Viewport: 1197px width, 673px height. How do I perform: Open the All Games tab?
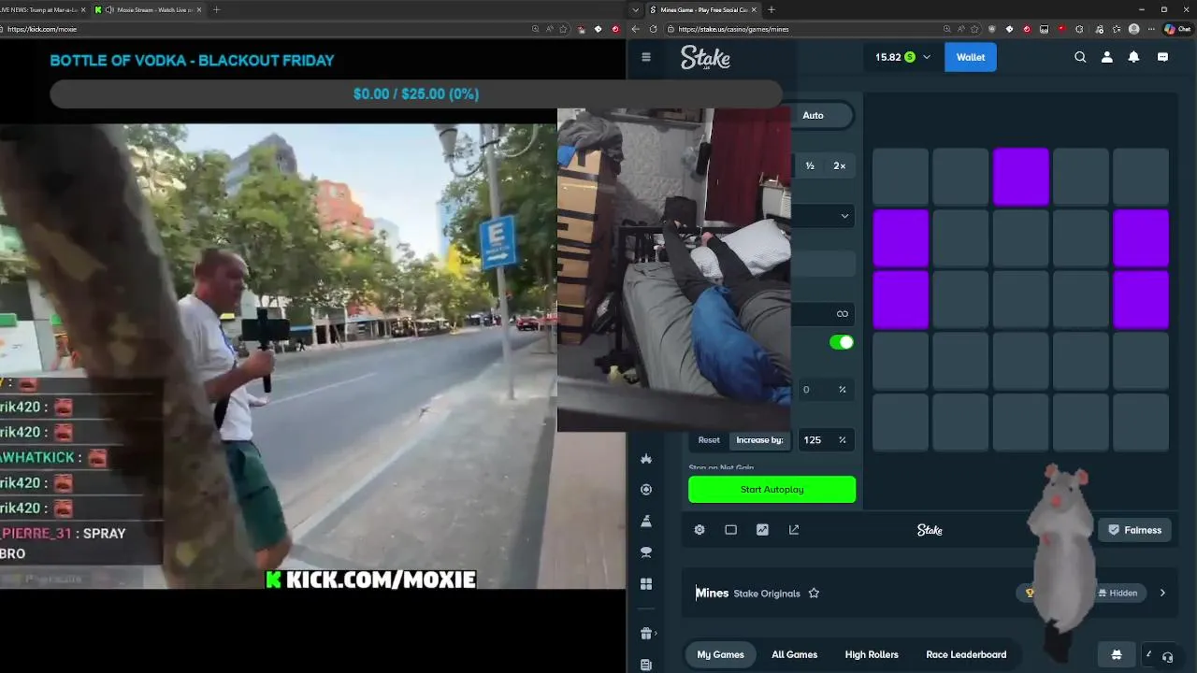click(x=794, y=654)
